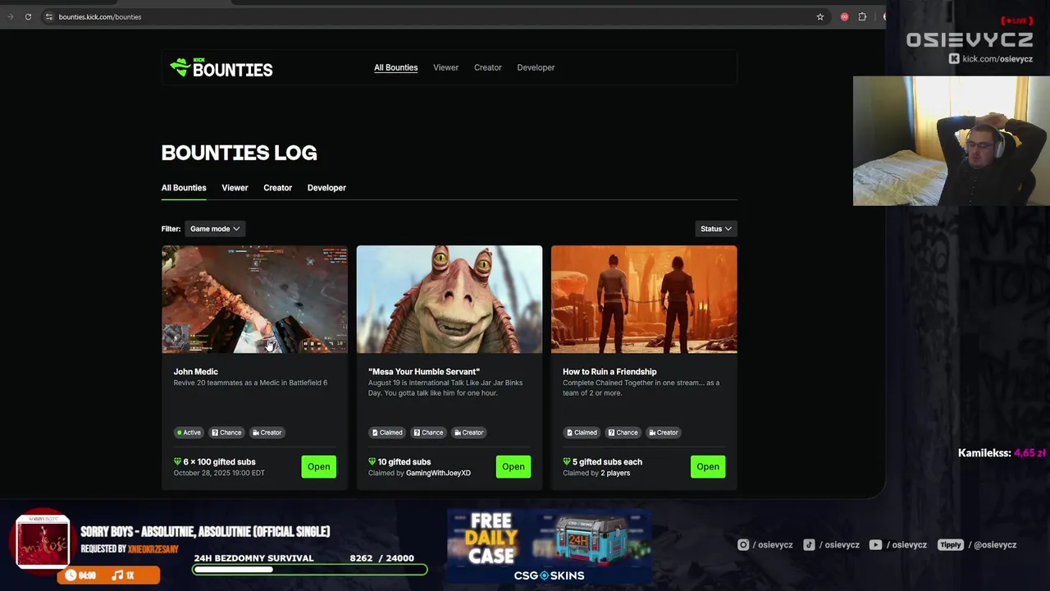The width and height of the screenshot is (1050, 591).
Task: Switch to the Creator tab under Bounties Log
Action: coord(277,188)
